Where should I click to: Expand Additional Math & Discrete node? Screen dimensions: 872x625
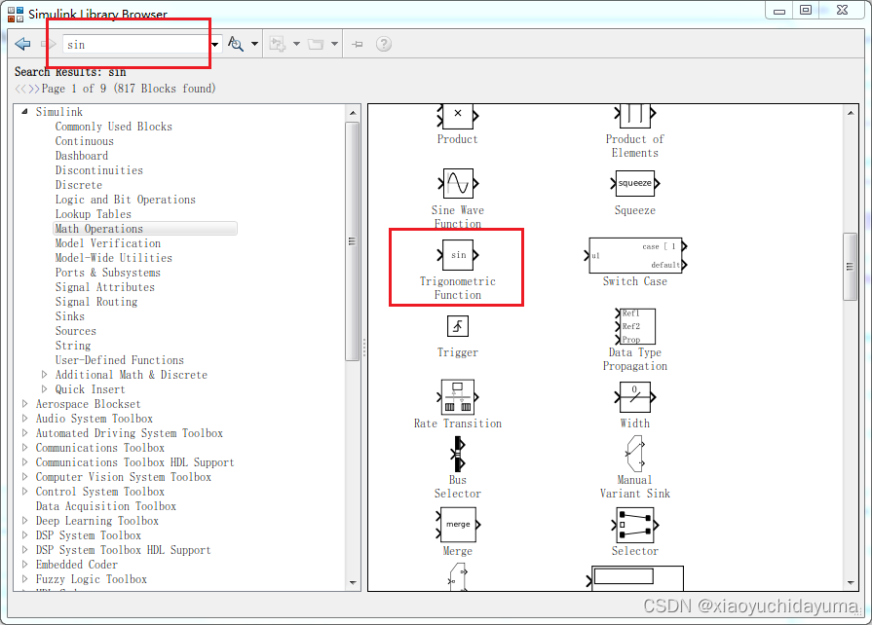45,375
